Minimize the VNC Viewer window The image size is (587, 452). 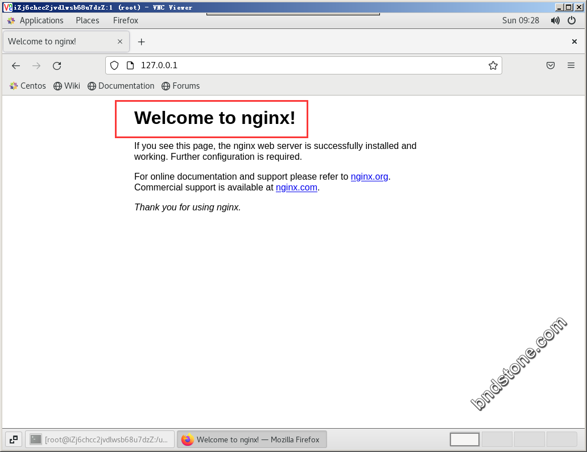pyautogui.click(x=559, y=7)
